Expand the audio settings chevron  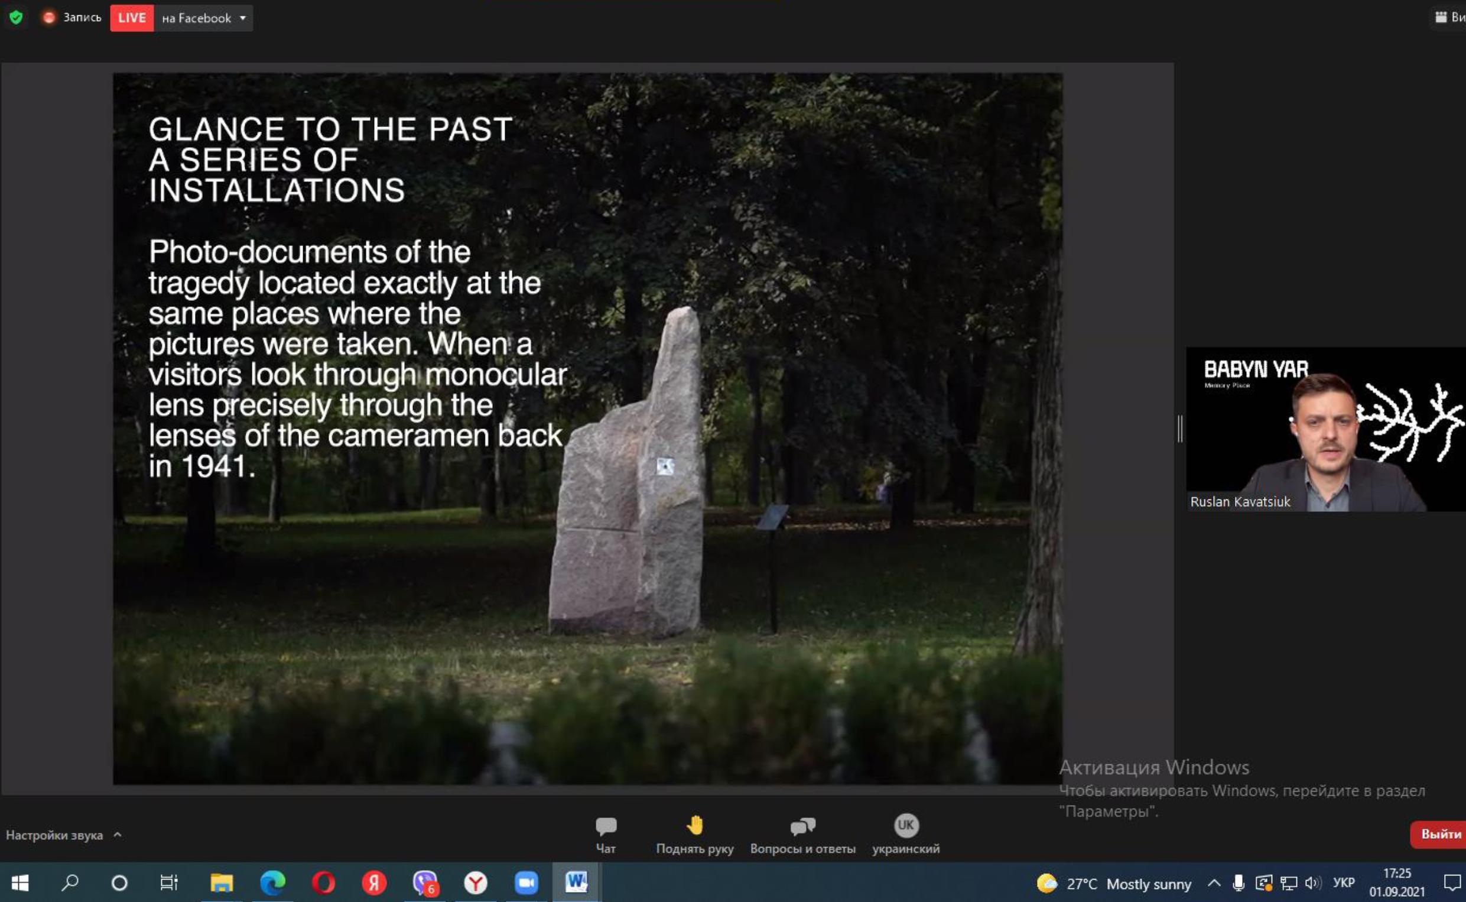118,835
